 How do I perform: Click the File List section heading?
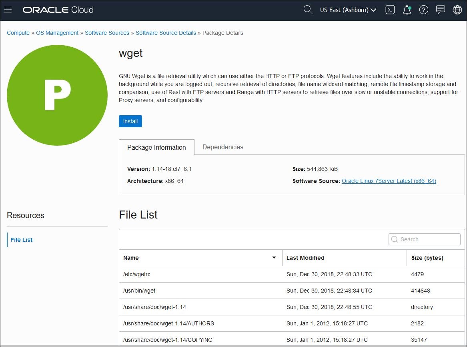(x=138, y=215)
